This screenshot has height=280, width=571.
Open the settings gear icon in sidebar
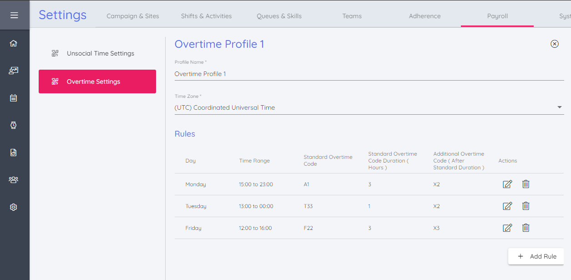pos(14,207)
